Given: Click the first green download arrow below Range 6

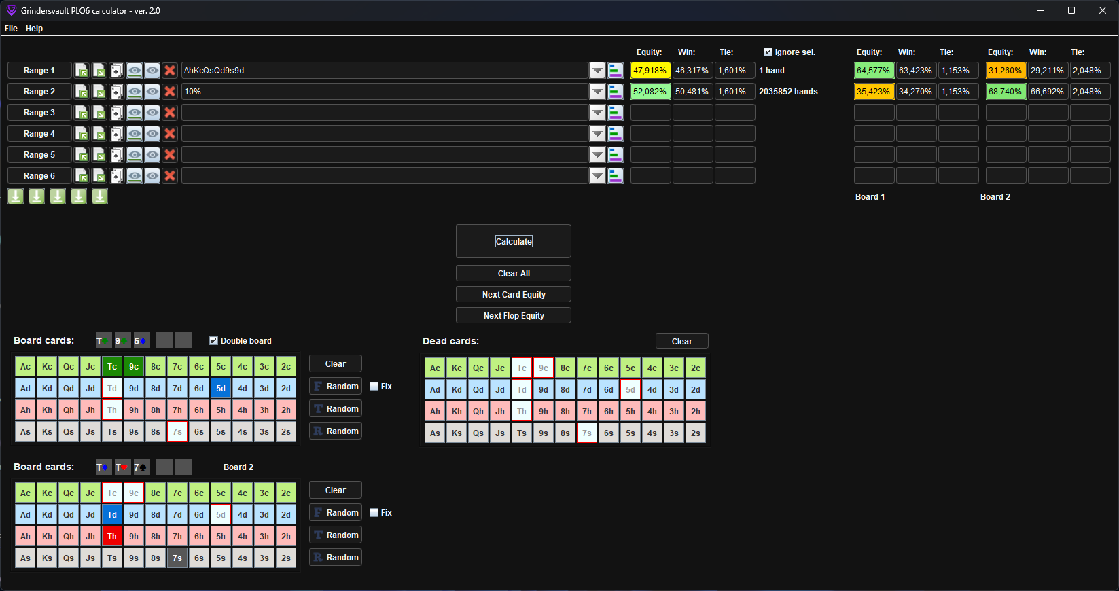Looking at the screenshot, I should click(16, 196).
